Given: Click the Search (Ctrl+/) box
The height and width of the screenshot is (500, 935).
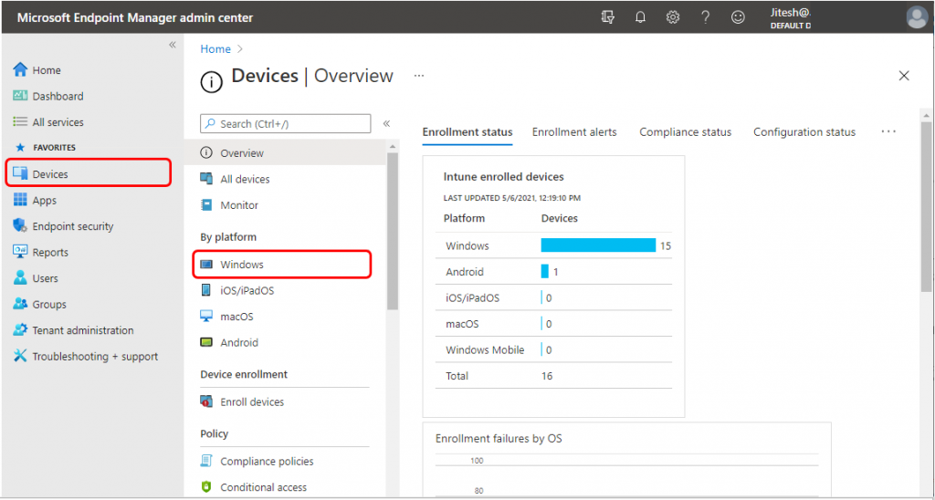Looking at the screenshot, I should 285,124.
